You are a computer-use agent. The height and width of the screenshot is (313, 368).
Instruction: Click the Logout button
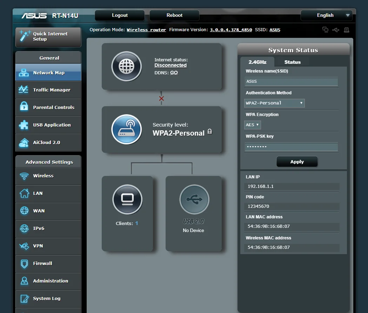120,15
